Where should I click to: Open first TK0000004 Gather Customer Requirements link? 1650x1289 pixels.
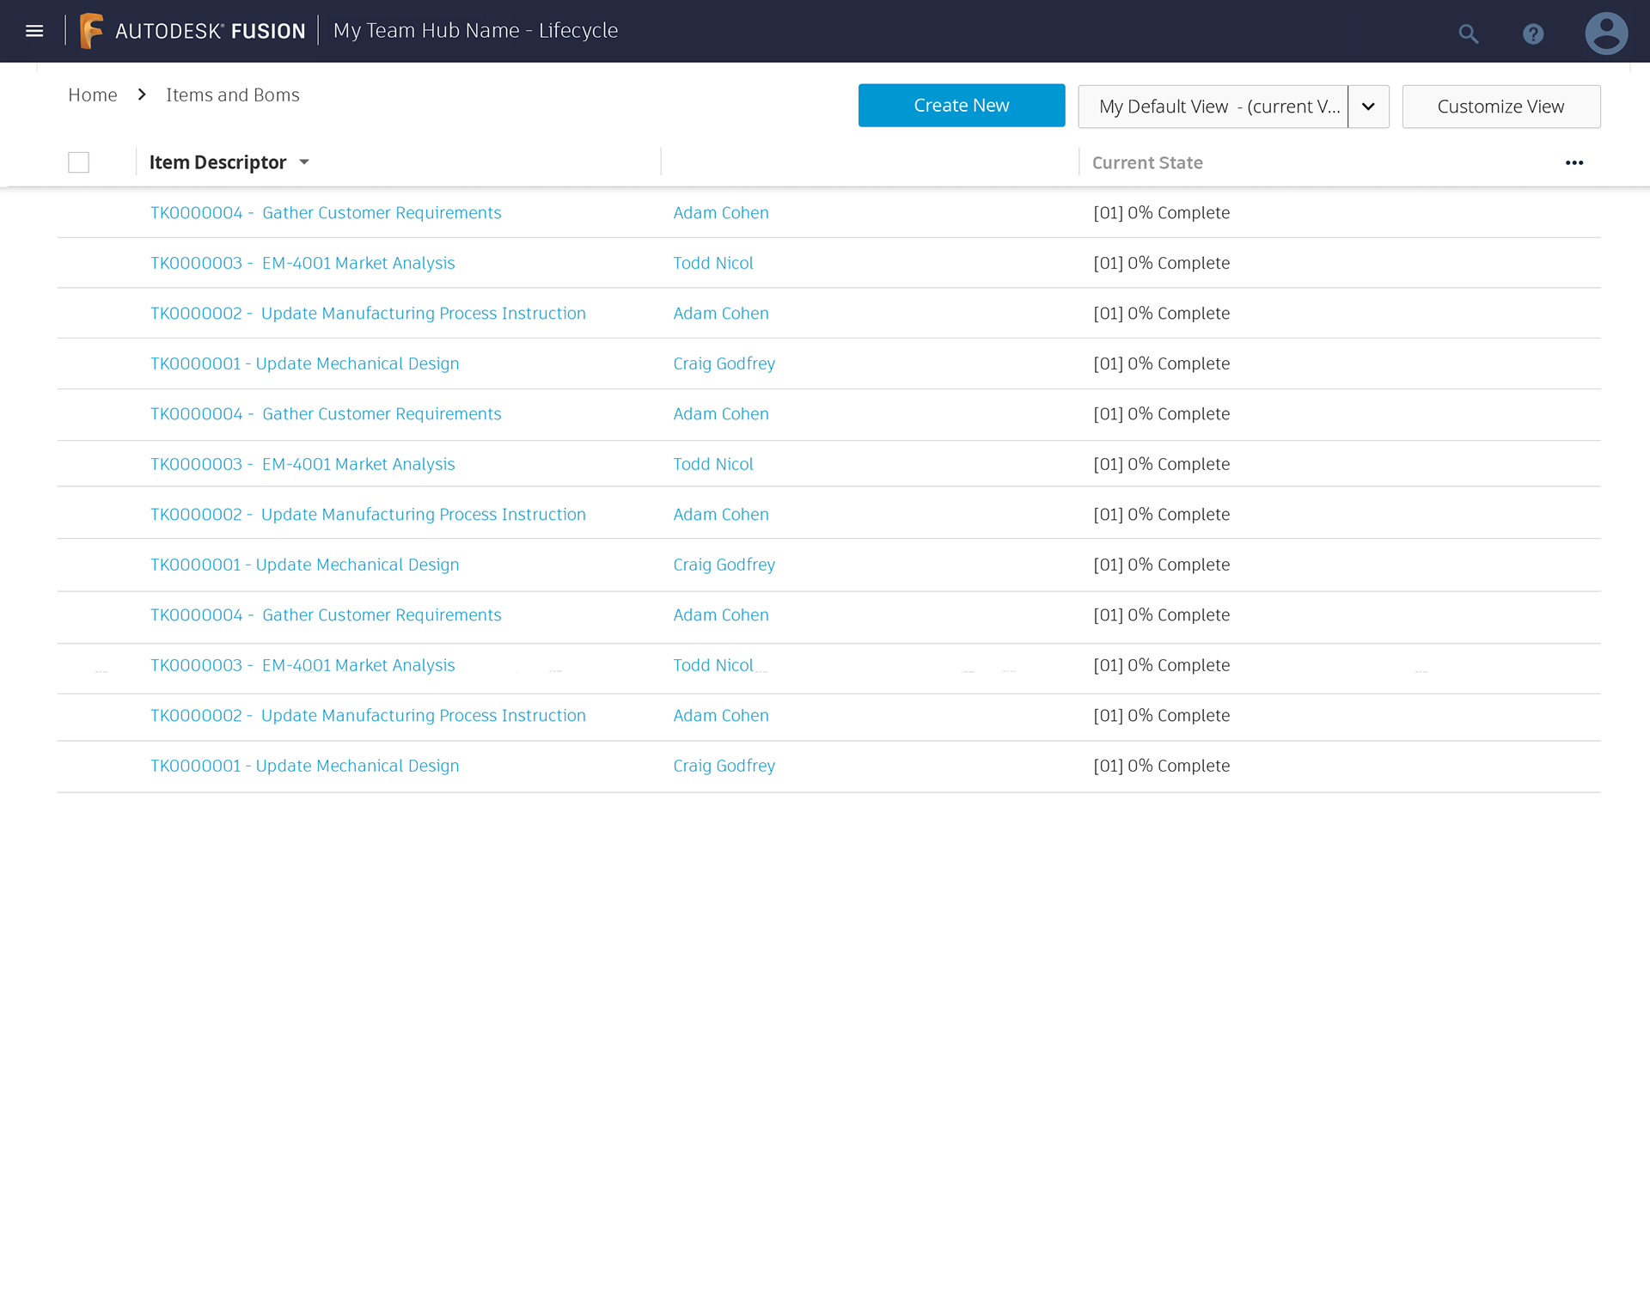[326, 212]
